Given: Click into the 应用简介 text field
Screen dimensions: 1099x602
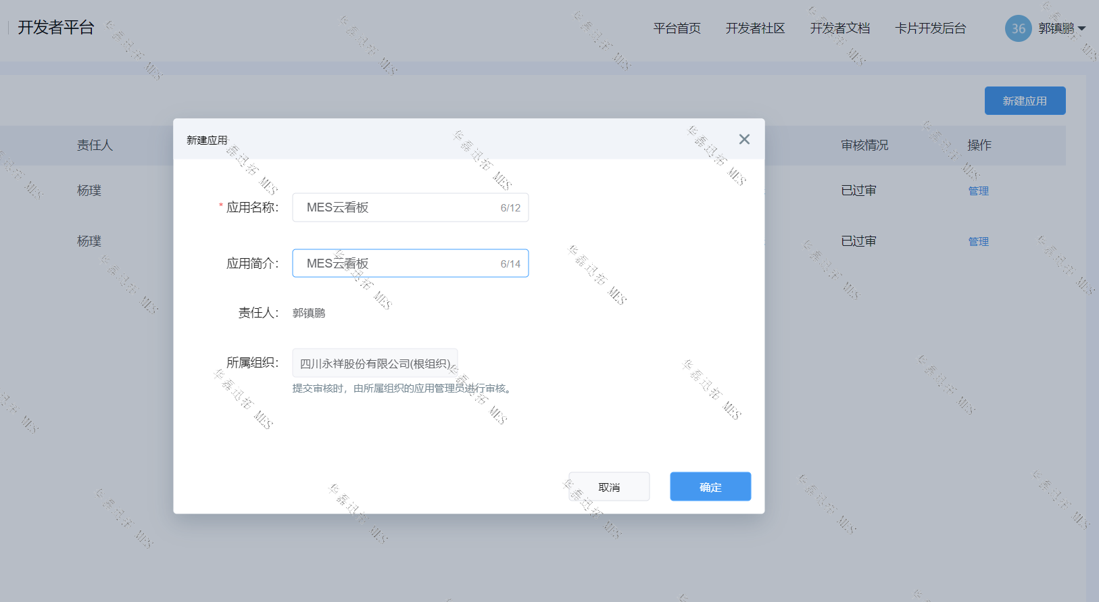Looking at the screenshot, I should pos(399,264).
